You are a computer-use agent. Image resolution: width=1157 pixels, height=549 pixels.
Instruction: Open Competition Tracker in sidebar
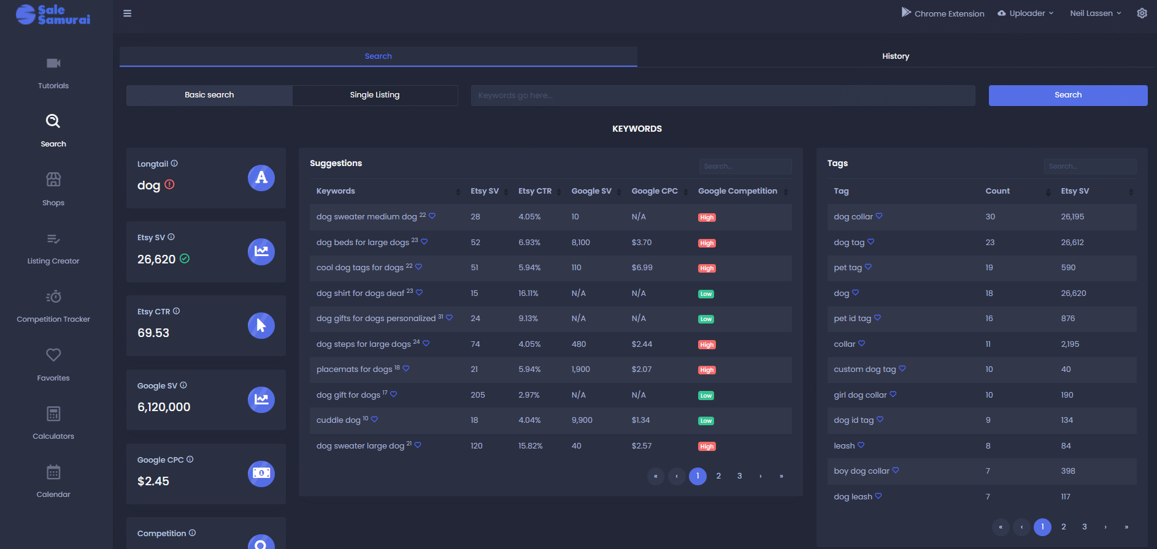(53, 307)
